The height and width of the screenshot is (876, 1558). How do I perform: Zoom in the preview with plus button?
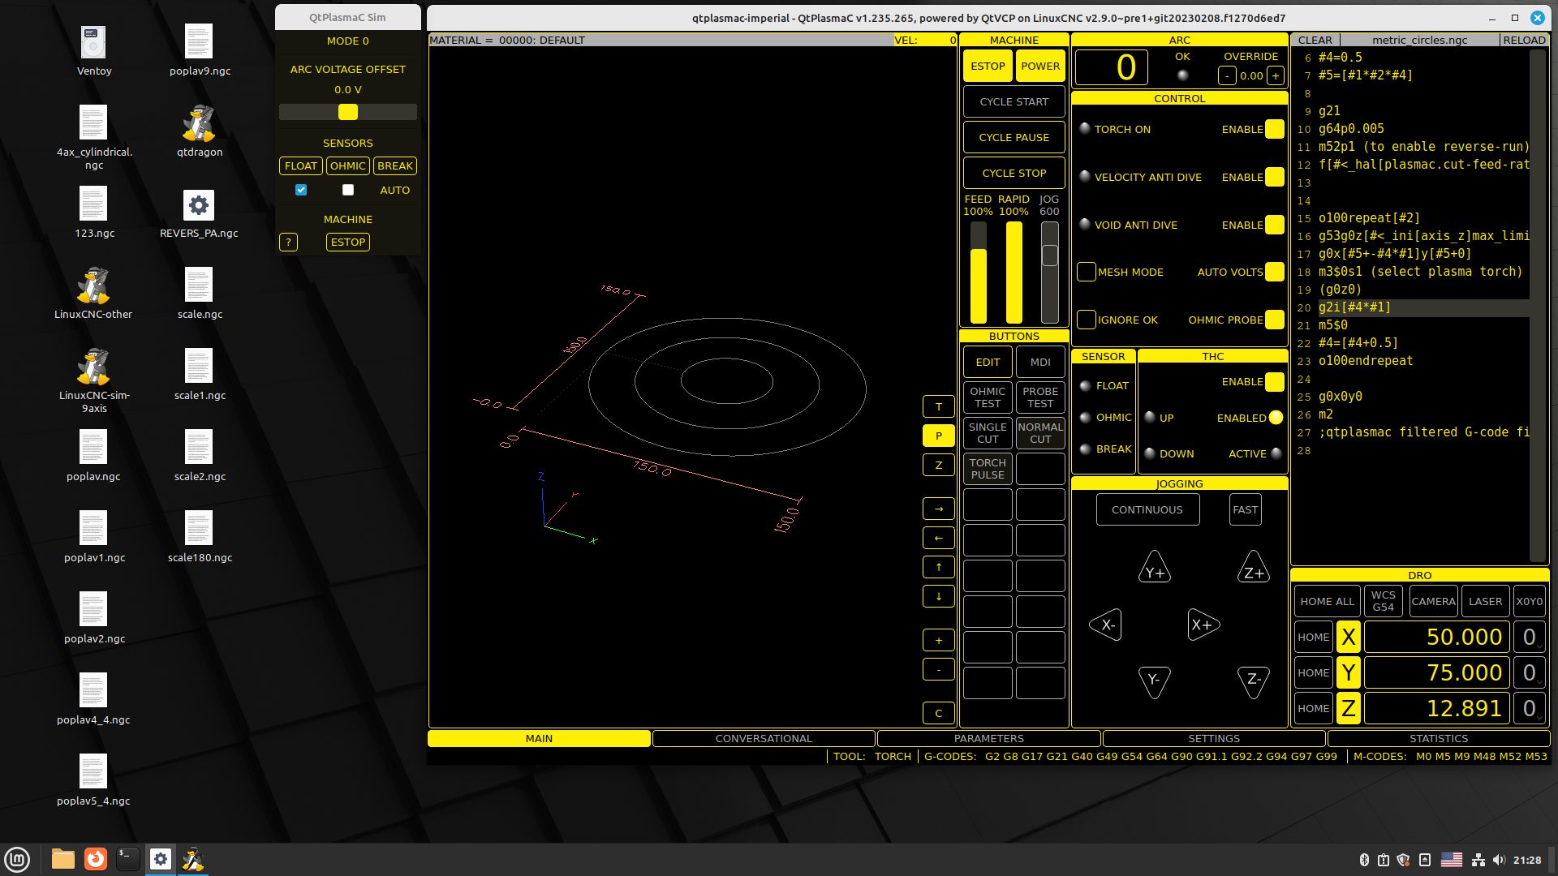[x=938, y=640]
